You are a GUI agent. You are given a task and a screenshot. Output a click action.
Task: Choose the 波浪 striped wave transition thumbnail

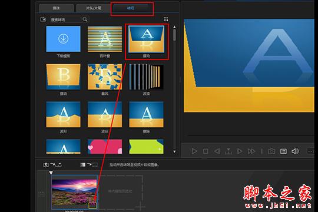(146, 77)
